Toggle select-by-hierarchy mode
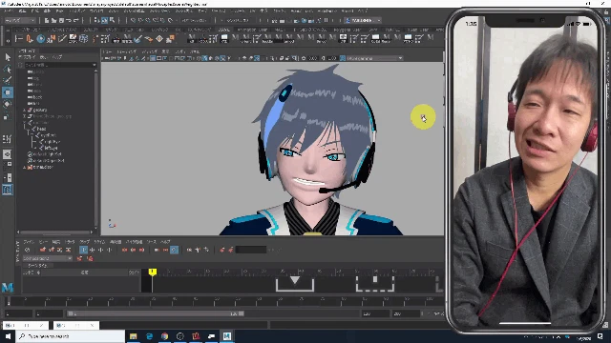Viewport: 611px width, 343px height. click(x=97, y=20)
